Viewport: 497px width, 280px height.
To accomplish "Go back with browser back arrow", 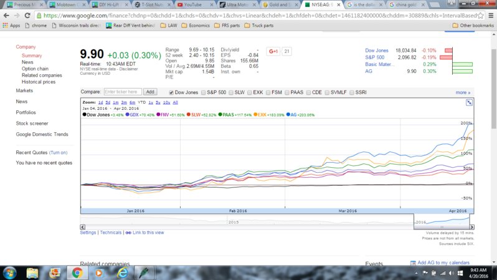I will point(6,15).
